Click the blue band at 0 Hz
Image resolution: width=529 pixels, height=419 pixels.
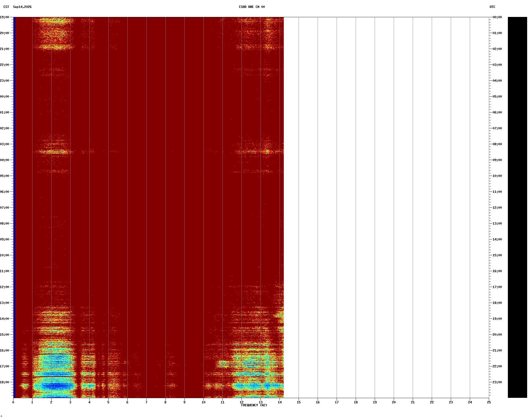pos(14,207)
